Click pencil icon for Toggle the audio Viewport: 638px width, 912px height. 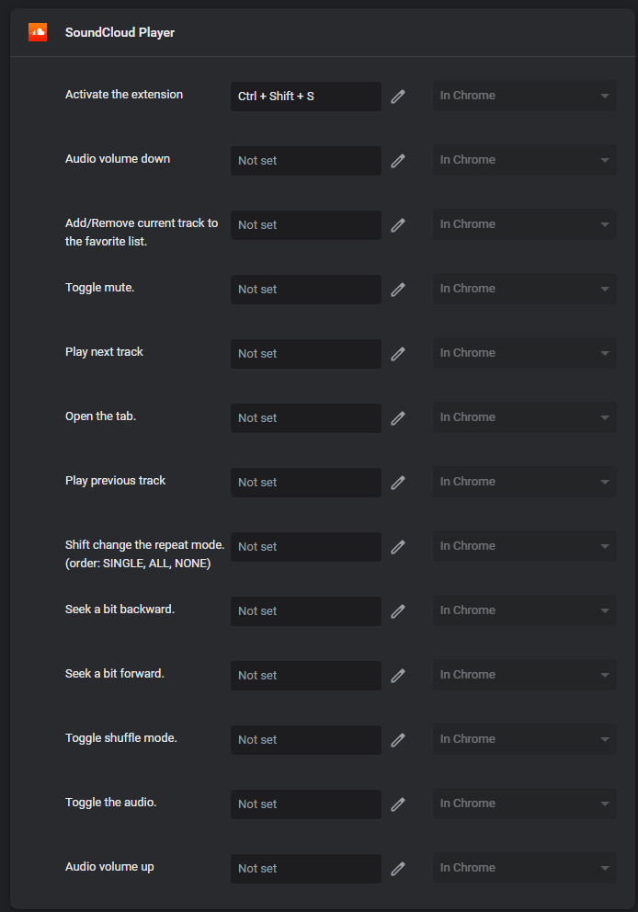[398, 804]
